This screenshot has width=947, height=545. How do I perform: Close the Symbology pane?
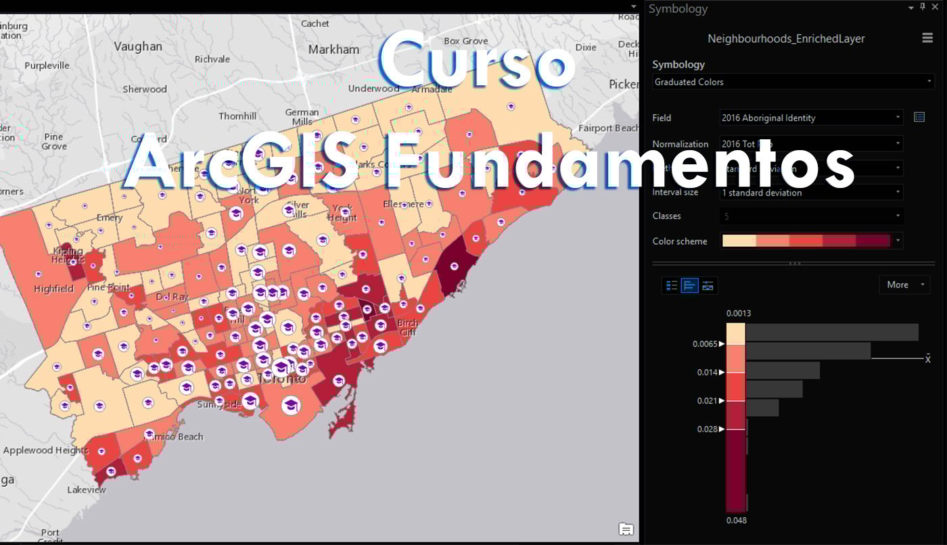[935, 7]
